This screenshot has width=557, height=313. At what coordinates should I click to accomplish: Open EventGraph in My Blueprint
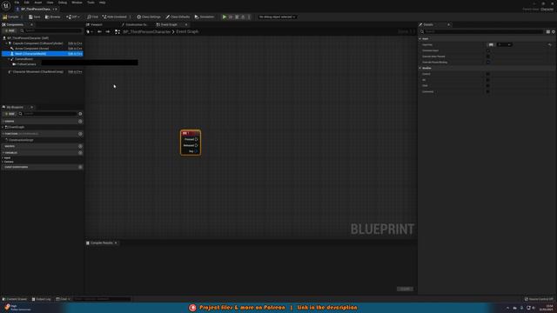pos(15,127)
